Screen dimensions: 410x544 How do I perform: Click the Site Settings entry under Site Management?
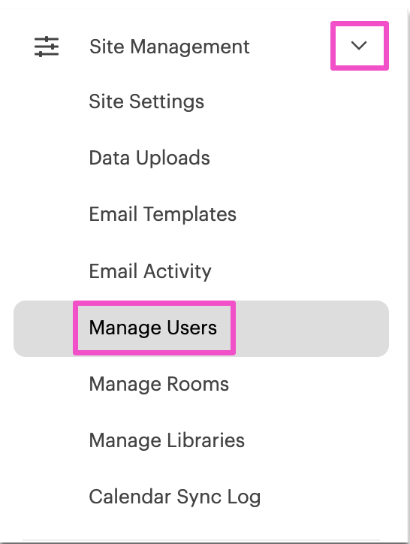point(146,101)
